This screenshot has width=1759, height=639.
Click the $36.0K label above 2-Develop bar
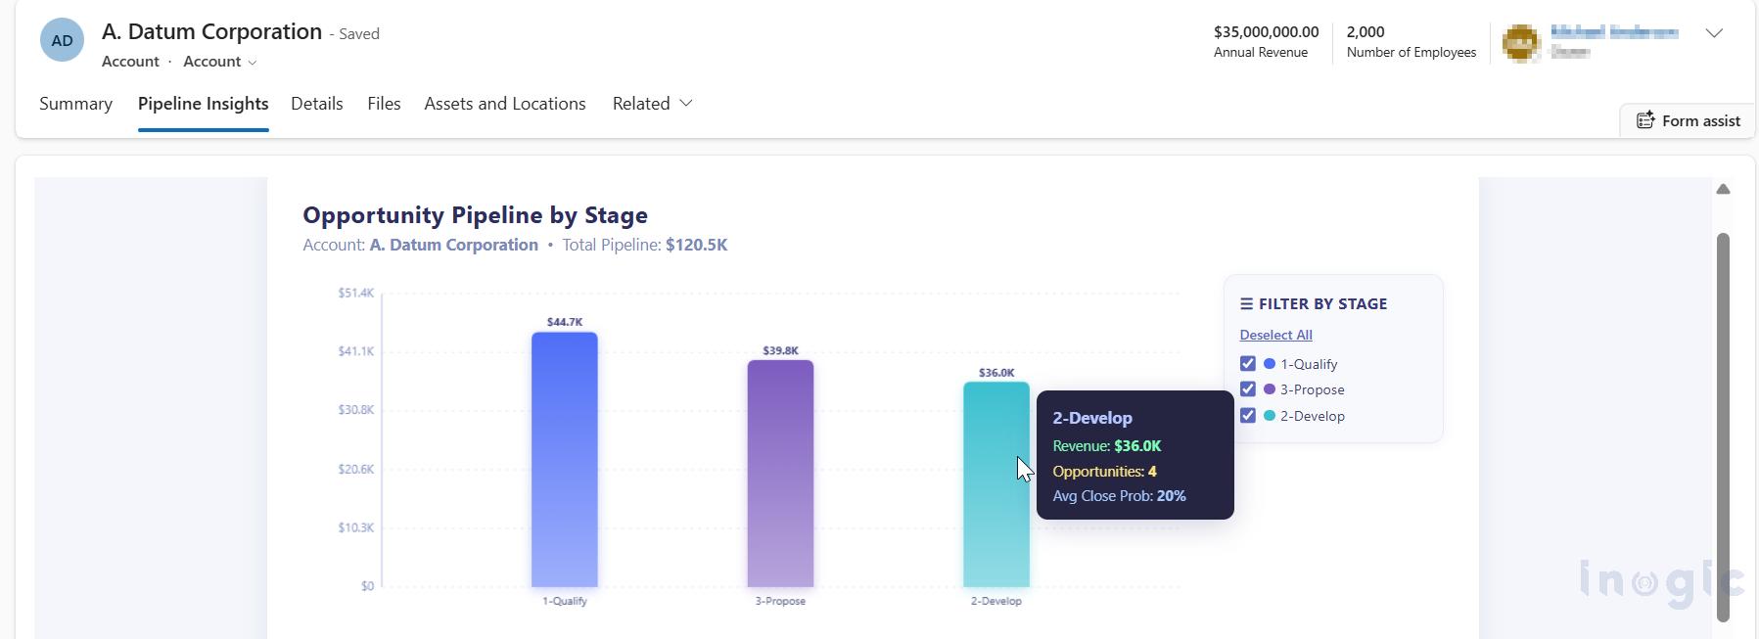click(x=996, y=373)
